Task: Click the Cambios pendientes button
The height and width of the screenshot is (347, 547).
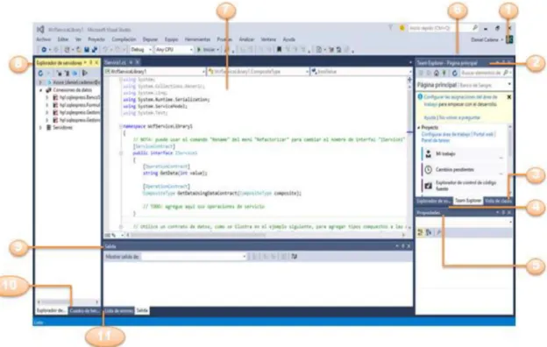Action: click(463, 170)
